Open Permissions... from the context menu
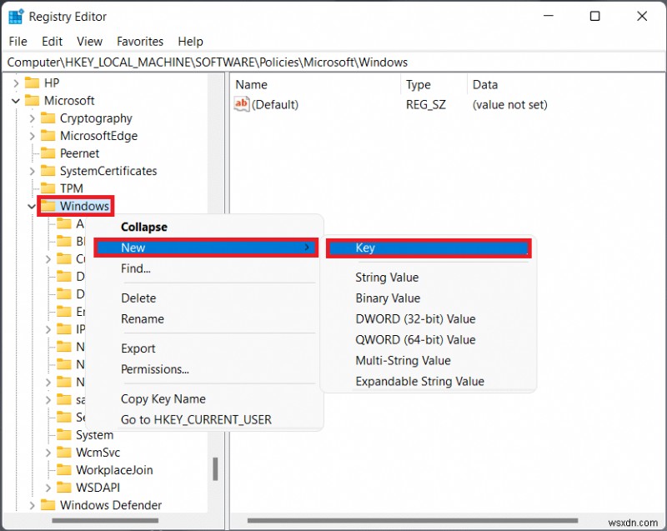 coord(205,369)
